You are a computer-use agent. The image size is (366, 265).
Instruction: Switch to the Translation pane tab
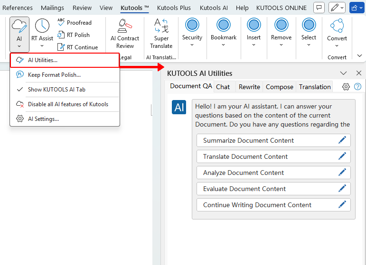pyautogui.click(x=315, y=87)
